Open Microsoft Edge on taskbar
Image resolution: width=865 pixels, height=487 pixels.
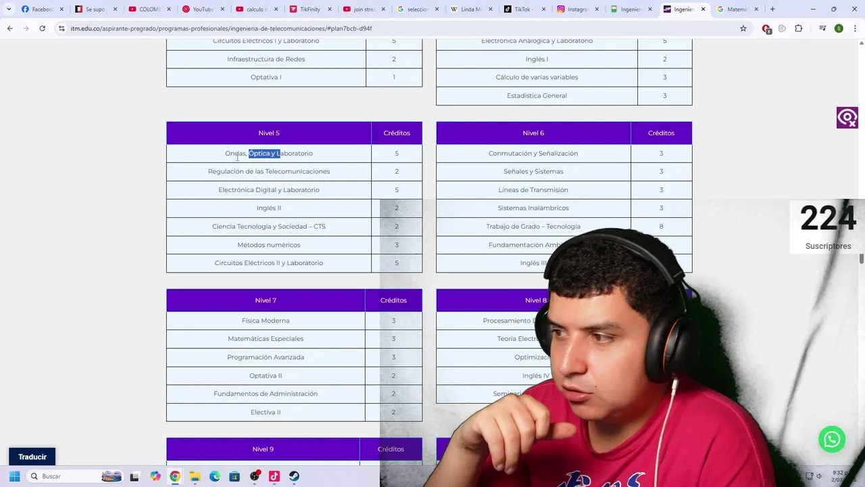coord(215,476)
